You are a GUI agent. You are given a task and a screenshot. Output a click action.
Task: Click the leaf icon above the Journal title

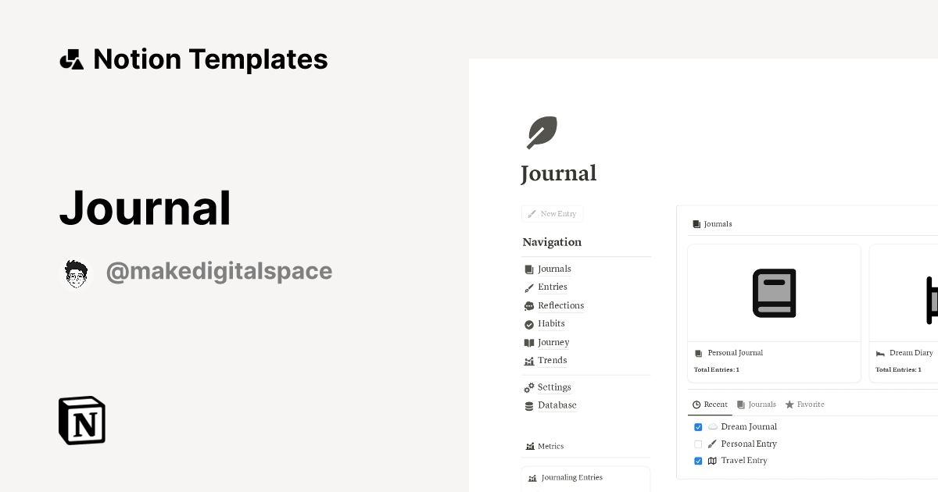[x=542, y=131]
